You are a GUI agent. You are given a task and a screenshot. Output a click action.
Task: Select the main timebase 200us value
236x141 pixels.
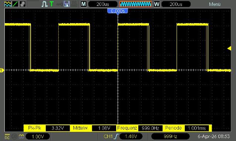coord(103,4)
